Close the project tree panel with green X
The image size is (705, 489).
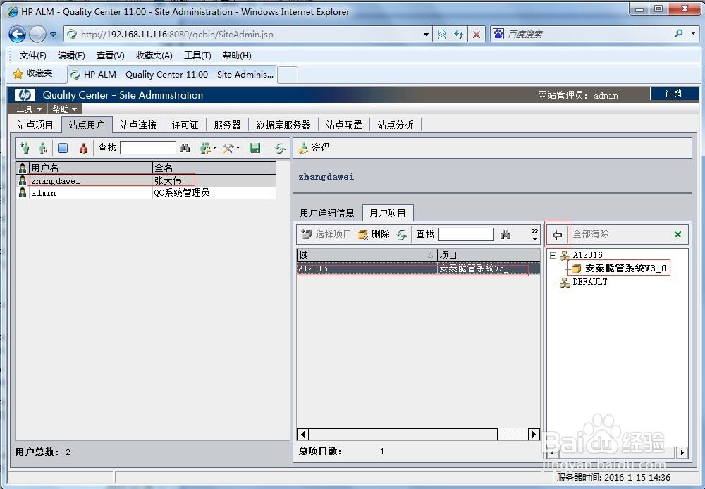click(678, 234)
